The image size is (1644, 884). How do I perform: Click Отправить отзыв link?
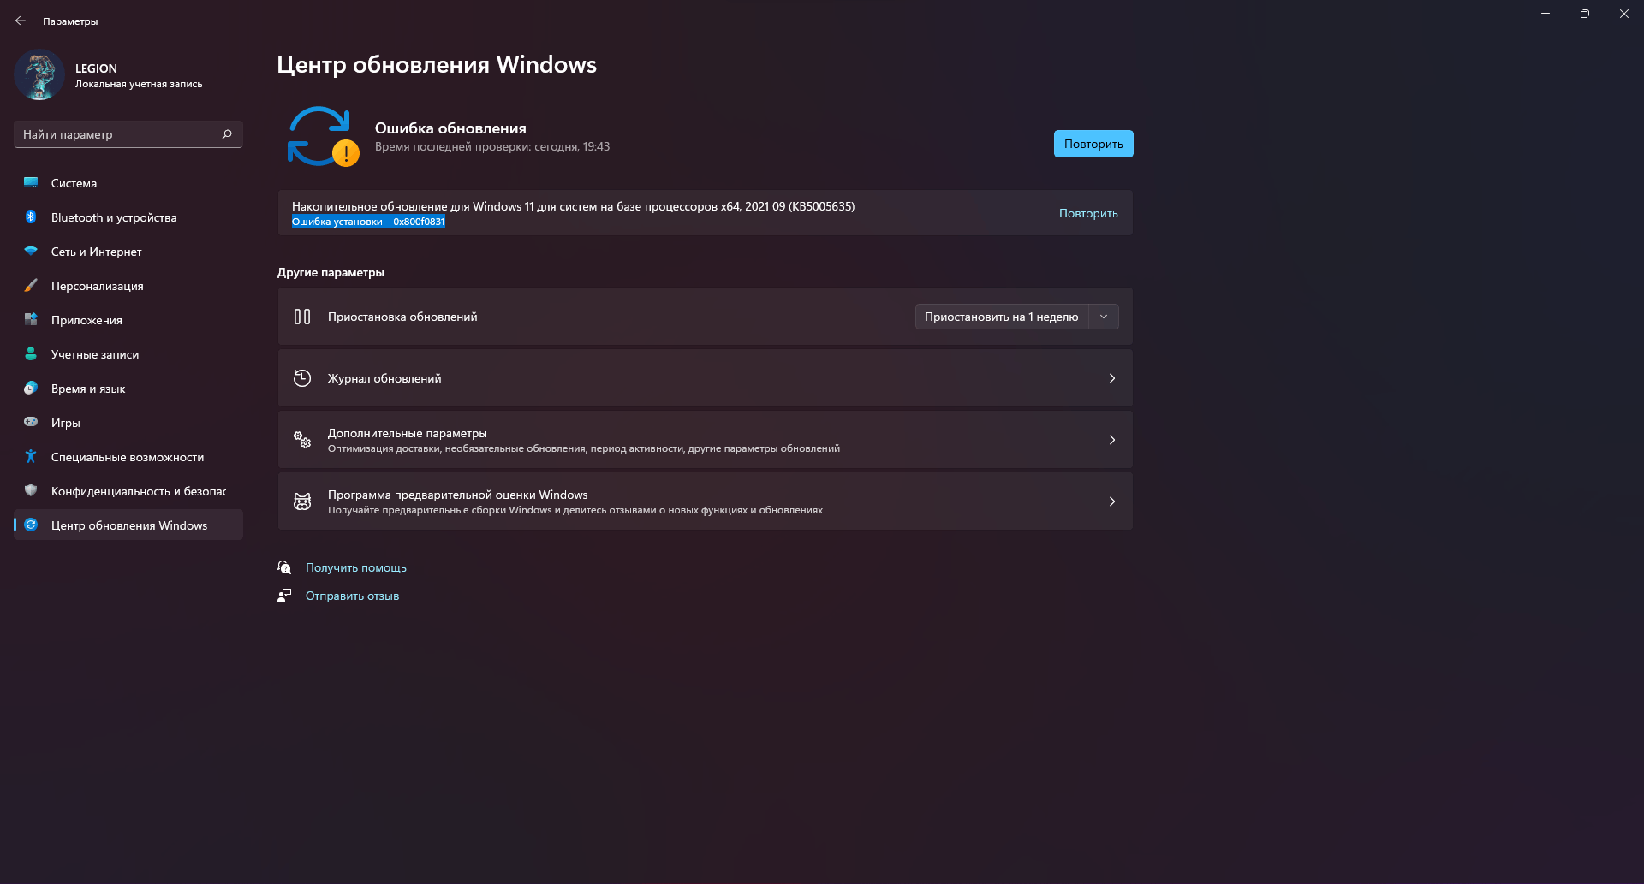[352, 596]
